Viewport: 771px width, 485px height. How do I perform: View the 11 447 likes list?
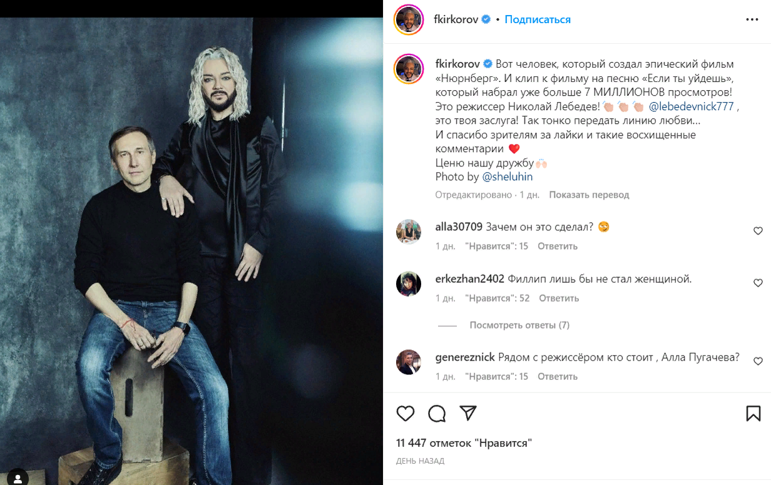(464, 443)
